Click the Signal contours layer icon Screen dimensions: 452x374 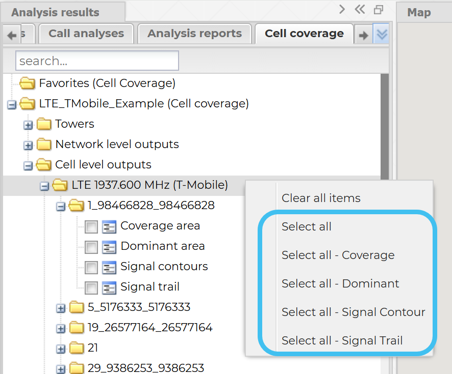tap(109, 267)
